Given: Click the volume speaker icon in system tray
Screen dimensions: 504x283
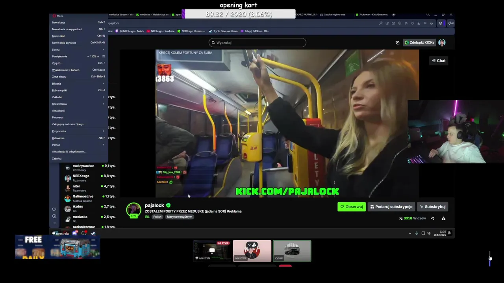Looking at the screenshot, I should click(428, 233).
